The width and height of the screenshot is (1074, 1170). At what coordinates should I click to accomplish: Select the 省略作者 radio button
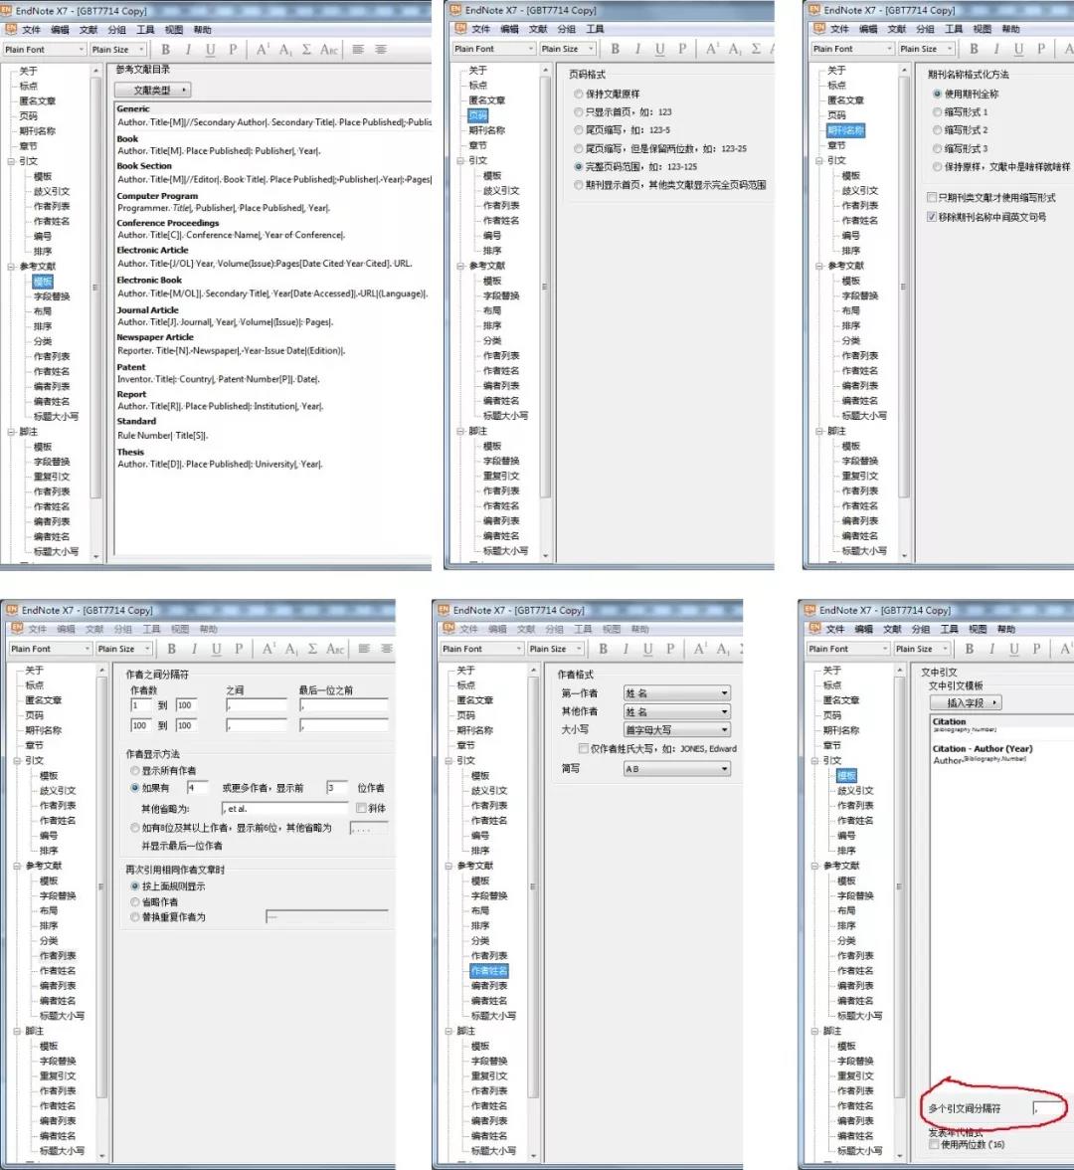[x=135, y=901]
